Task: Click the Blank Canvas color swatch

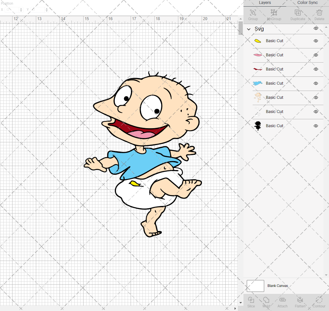Action: pyautogui.click(x=255, y=286)
